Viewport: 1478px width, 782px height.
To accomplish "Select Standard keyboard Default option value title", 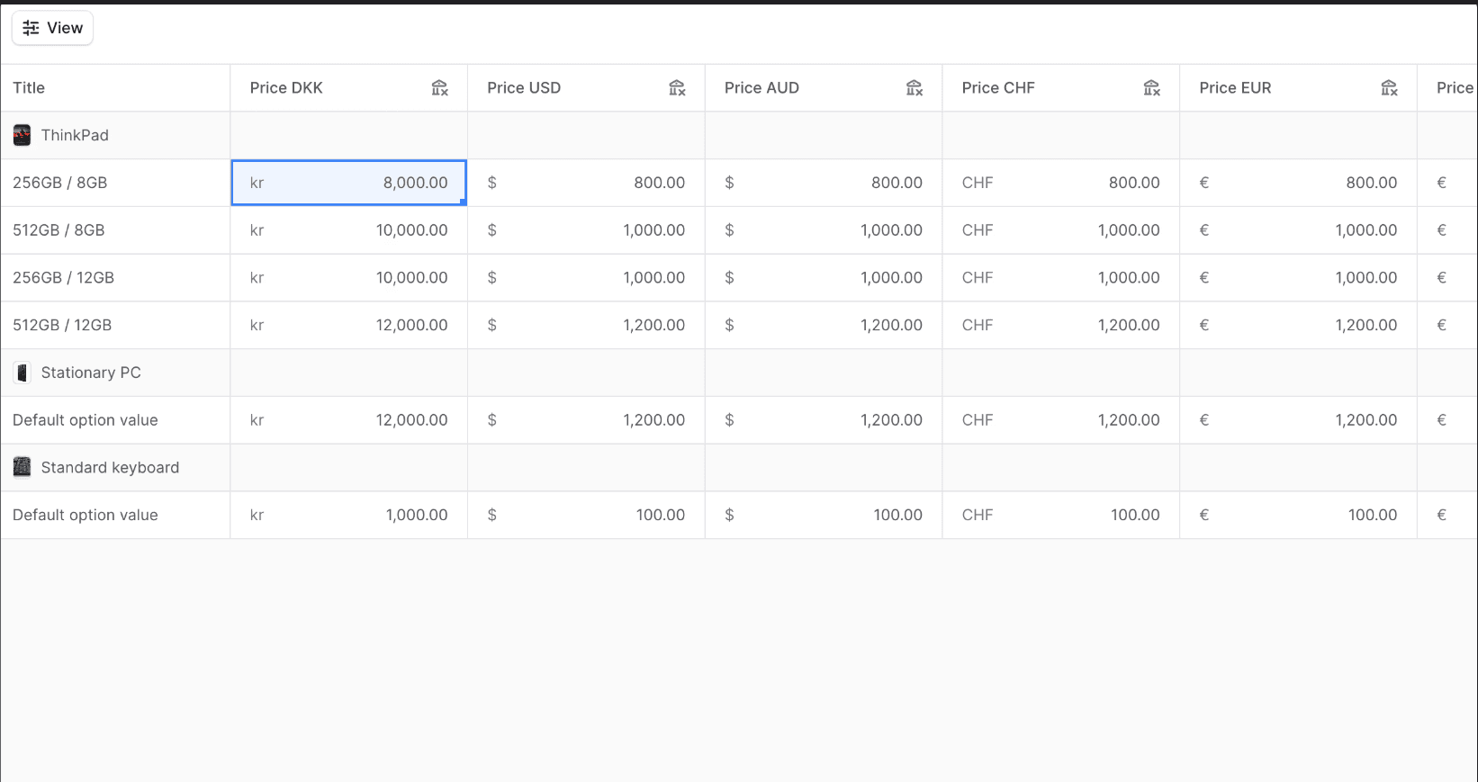I will (86, 515).
